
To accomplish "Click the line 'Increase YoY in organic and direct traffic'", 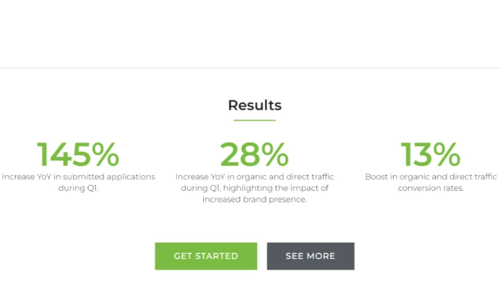I will 254,177.
